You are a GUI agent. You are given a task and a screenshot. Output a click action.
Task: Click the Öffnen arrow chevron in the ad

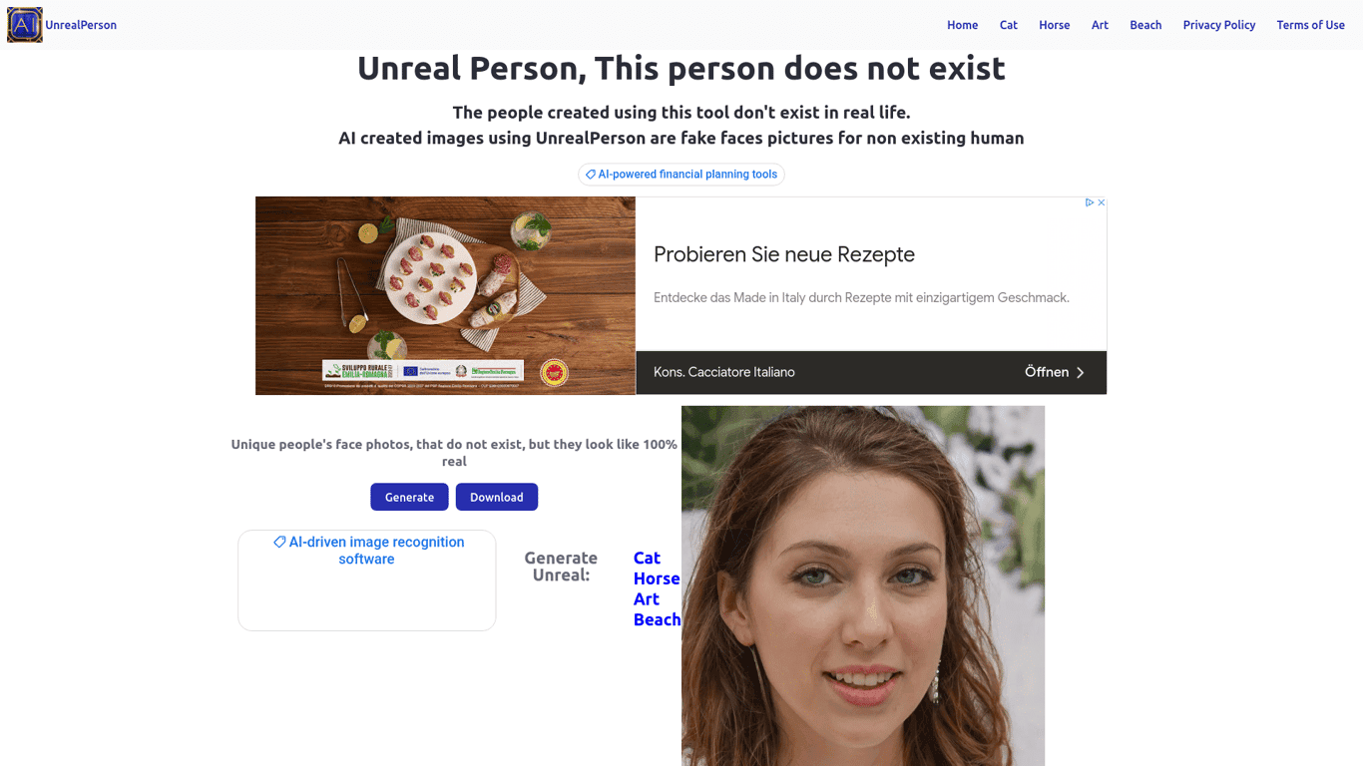pyautogui.click(x=1080, y=372)
